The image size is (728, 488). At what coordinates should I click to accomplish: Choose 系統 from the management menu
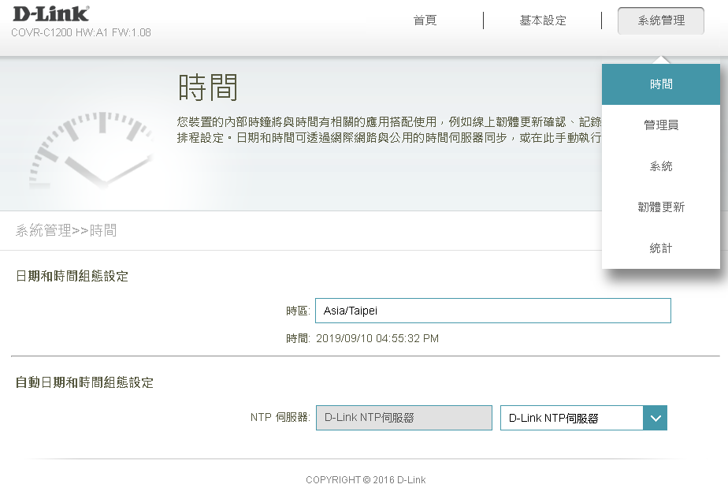click(x=660, y=166)
